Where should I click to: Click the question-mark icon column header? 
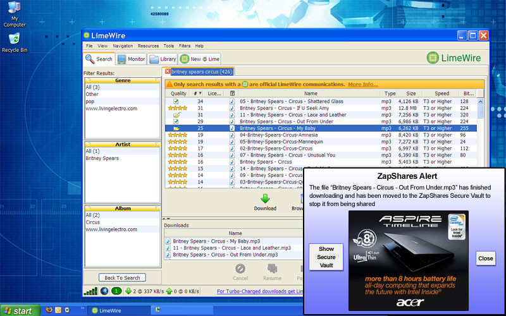pyautogui.click(x=232, y=94)
